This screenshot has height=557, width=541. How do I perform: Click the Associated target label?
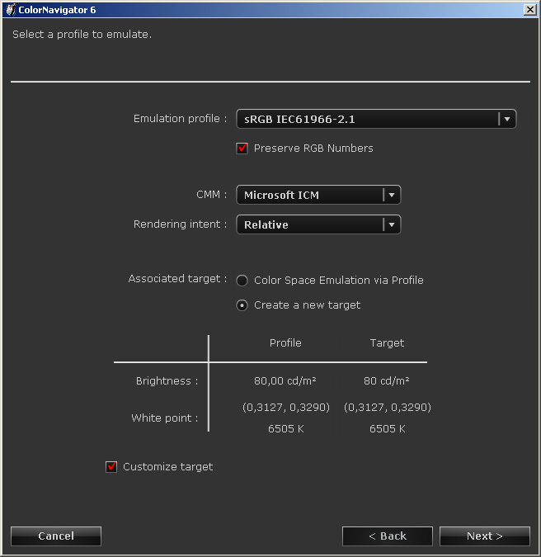click(177, 279)
